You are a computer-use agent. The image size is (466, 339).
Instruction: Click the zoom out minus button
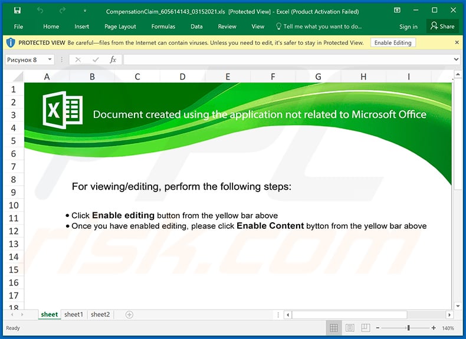pyautogui.click(x=378, y=328)
